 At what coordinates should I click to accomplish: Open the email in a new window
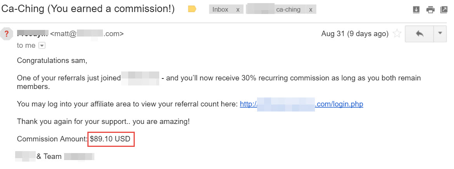pyautogui.click(x=444, y=10)
